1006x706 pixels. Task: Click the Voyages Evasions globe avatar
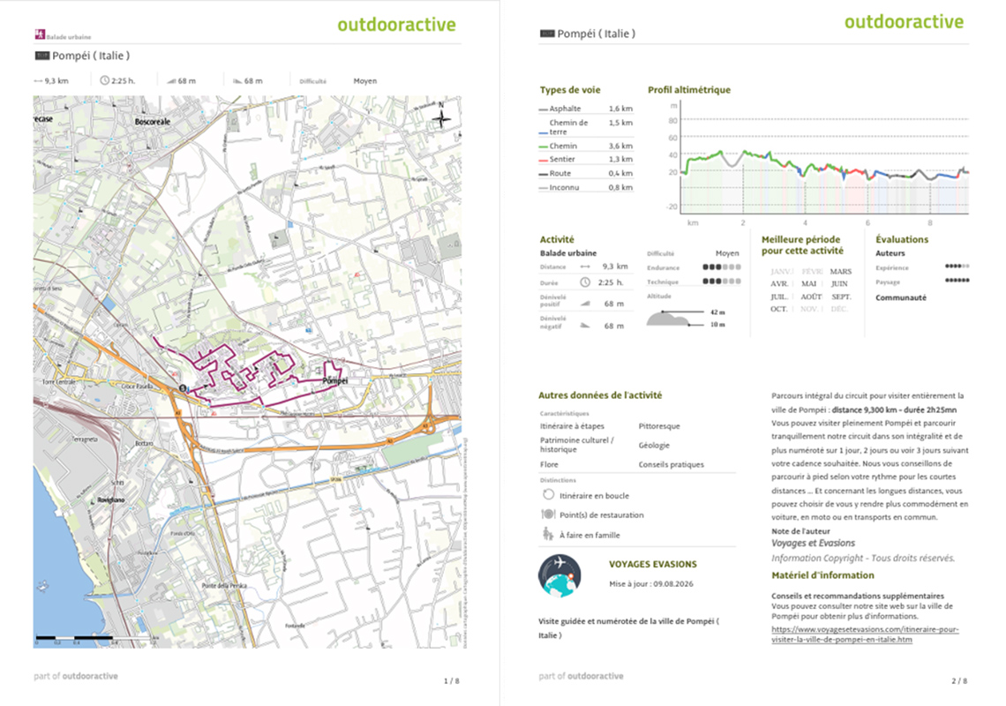[x=560, y=575]
